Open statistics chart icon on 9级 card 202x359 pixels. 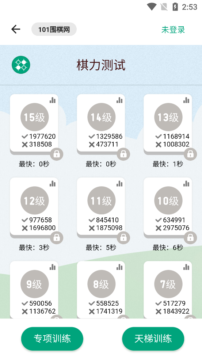(53, 267)
